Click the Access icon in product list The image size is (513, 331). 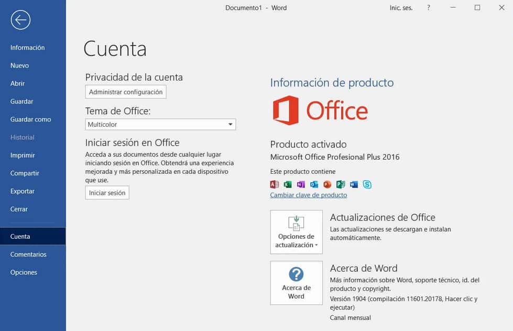tap(274, 184)
